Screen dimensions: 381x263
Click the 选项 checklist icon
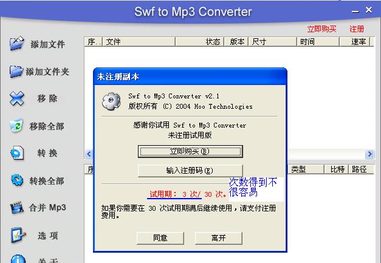[18, 235]
